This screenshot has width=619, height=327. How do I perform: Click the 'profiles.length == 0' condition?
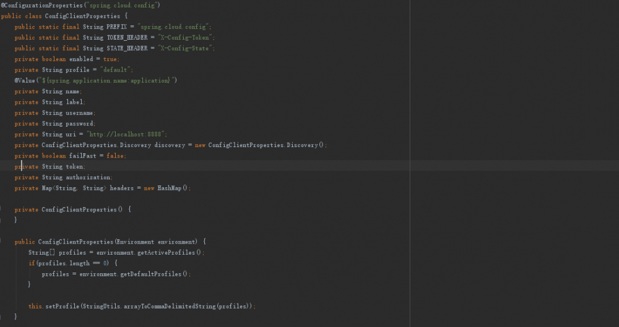point(72,263)
